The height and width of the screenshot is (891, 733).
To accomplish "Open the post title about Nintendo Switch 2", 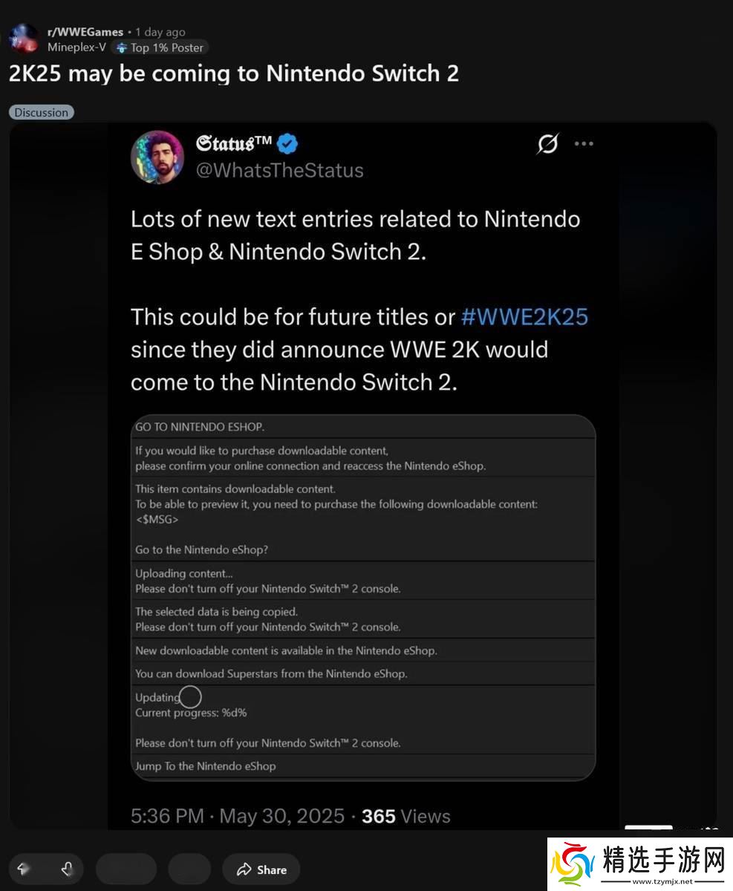I will 233,74.
